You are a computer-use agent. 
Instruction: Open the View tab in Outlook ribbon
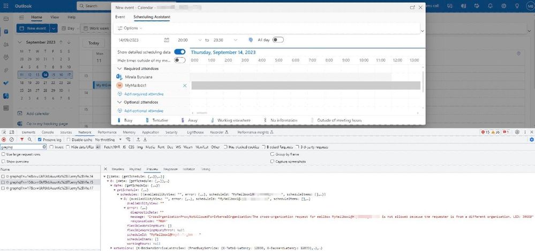pos(55,17)
